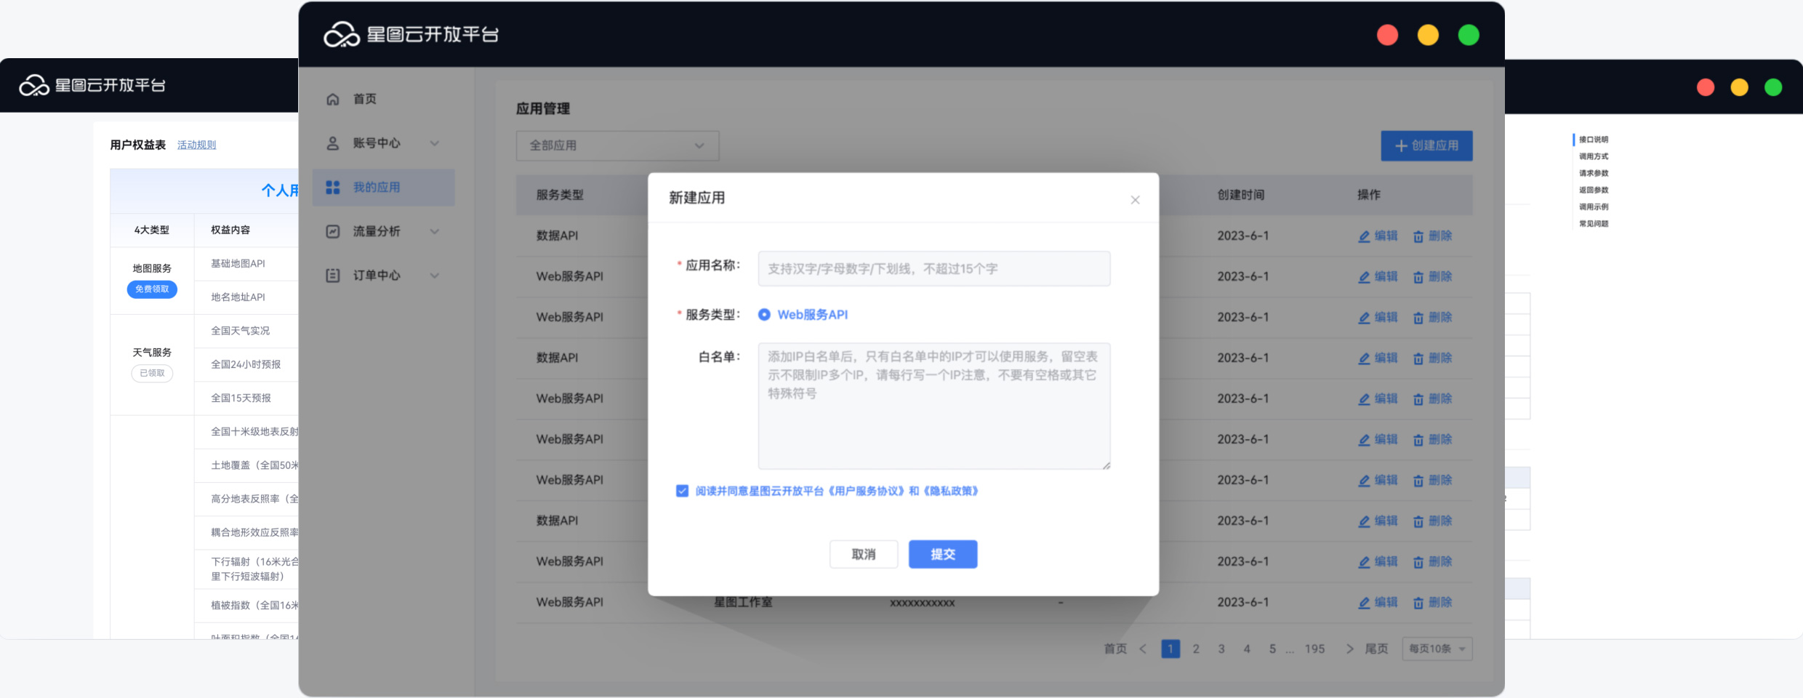Click the home icon in sidebar
Screen dimensions: 1803x698
point(333,100)
